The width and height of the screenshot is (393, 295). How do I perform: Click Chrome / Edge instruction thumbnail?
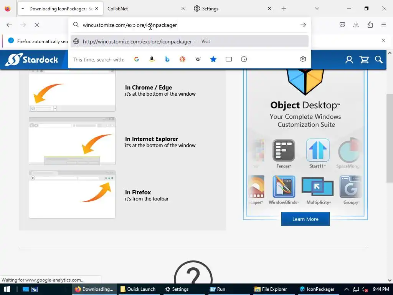click(72, 91)
